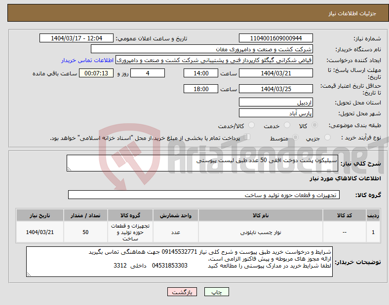Screen dimensions: 389x305
Task: Click the remaining days field 4
Action: tap(148, 73)
